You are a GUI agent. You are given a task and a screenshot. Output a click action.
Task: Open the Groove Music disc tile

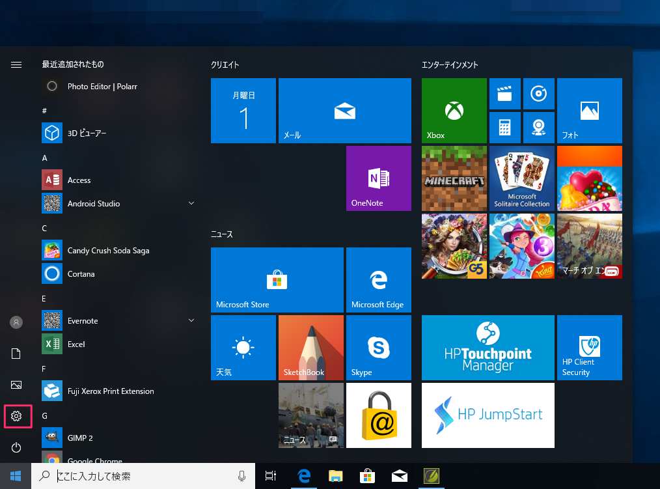pyautogui.click(x=538, y=94)
